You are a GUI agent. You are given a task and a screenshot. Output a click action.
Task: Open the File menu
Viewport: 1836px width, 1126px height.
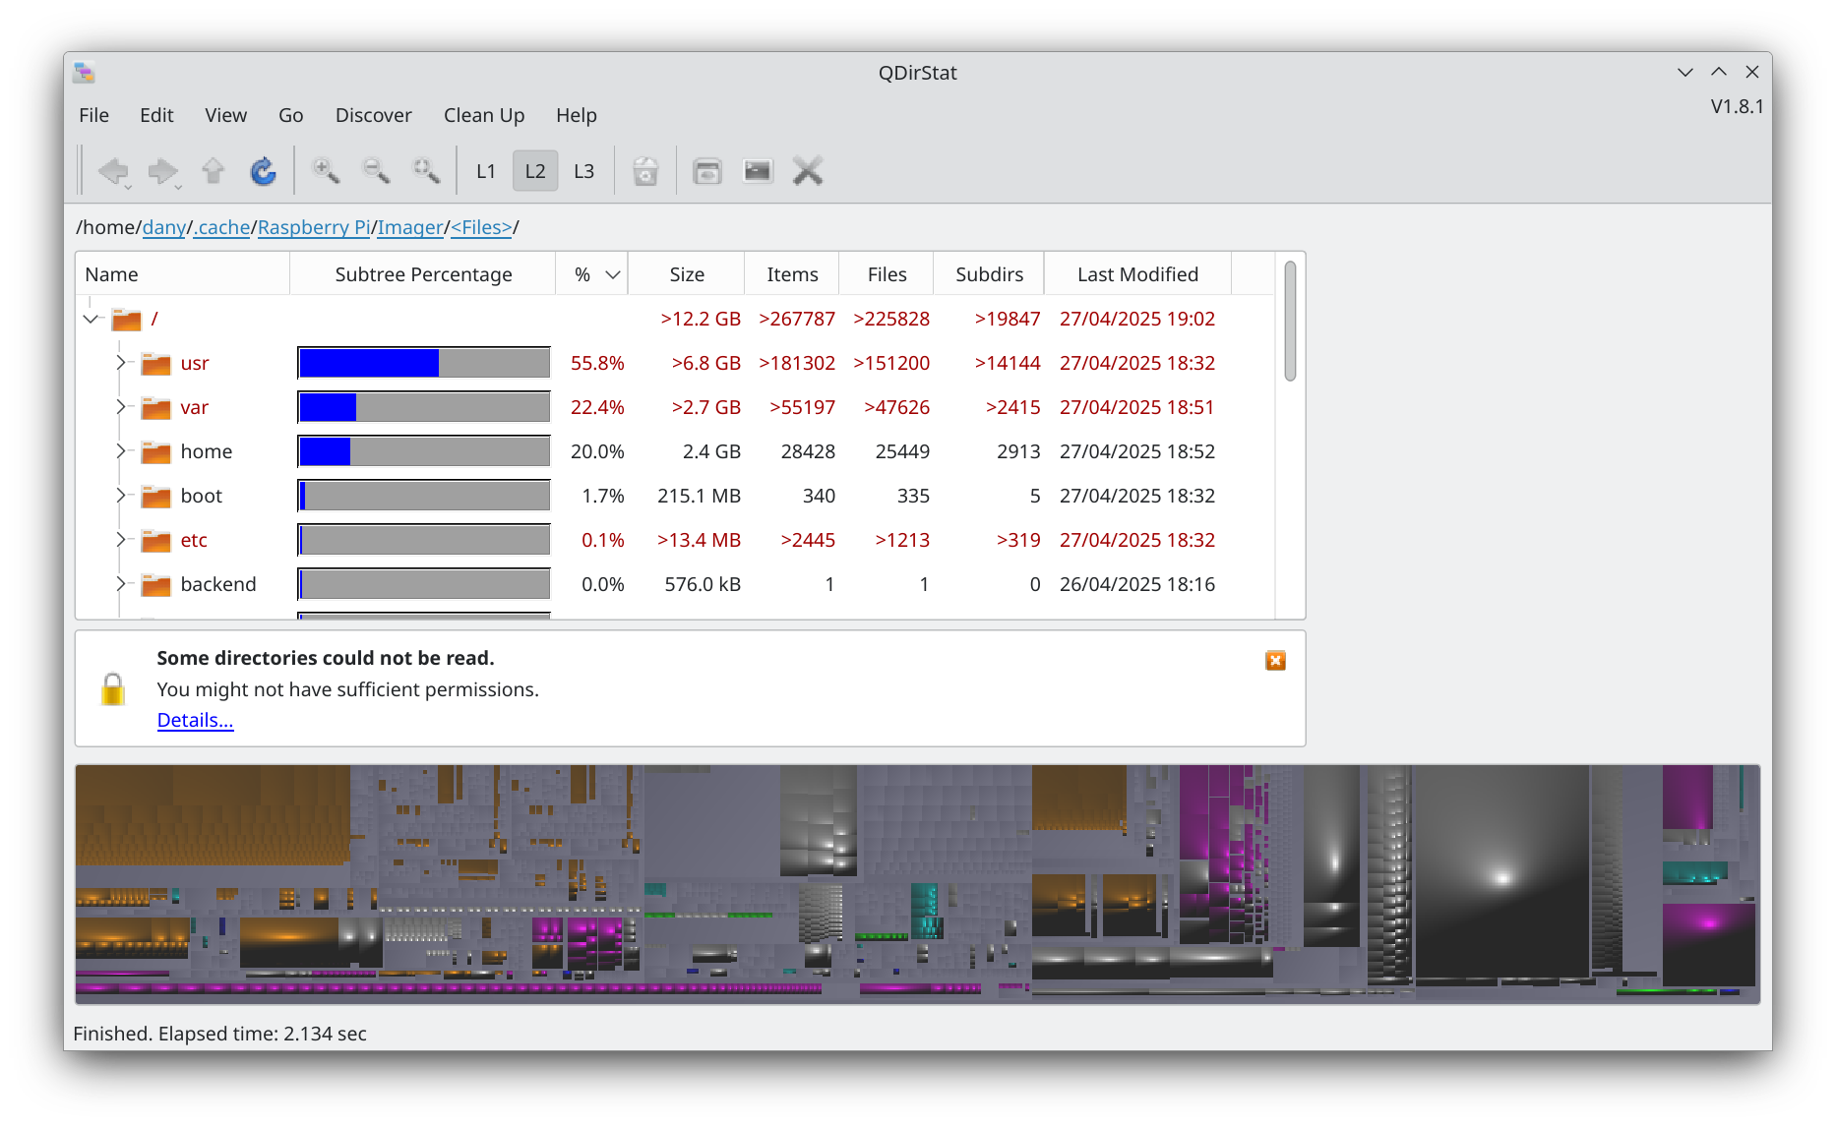coord(94,115)
